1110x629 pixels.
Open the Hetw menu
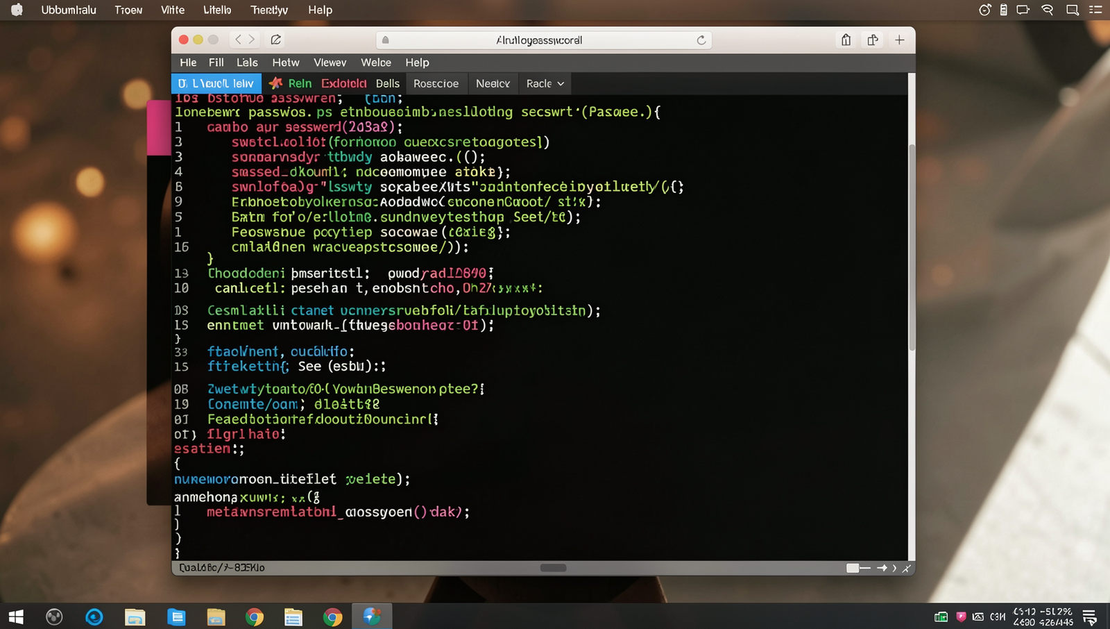coord(286,62)
